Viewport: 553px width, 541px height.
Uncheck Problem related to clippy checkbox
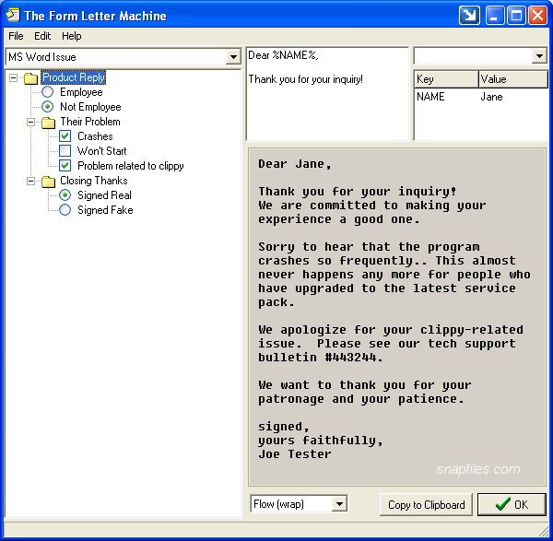(x=65, y=165)
